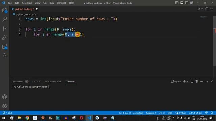
Task: Open File Explorer from the taskbar
Action: click(x=20, y=118)
